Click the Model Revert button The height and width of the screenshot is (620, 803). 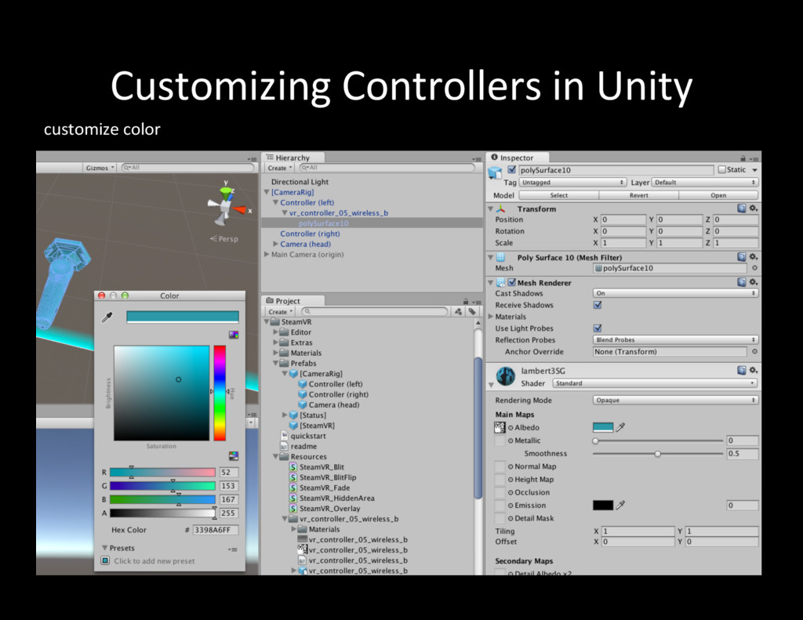[x=638, y=195]
